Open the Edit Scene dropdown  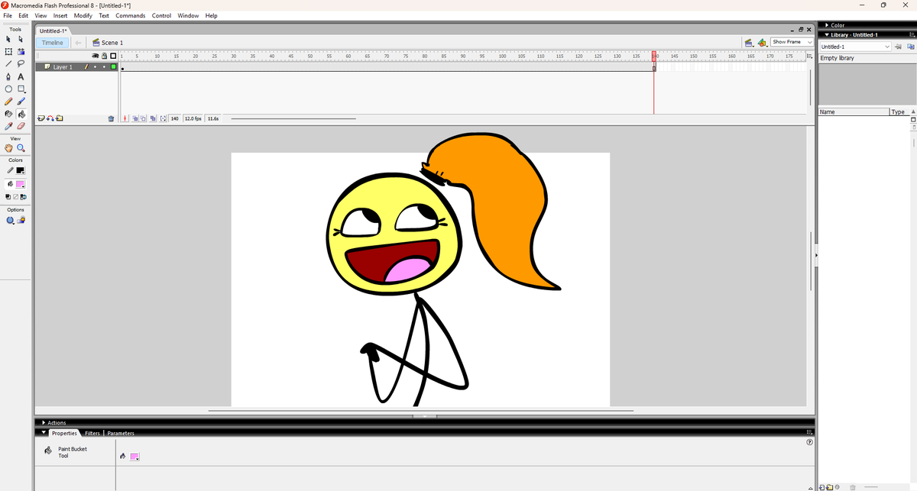[750, 42]
